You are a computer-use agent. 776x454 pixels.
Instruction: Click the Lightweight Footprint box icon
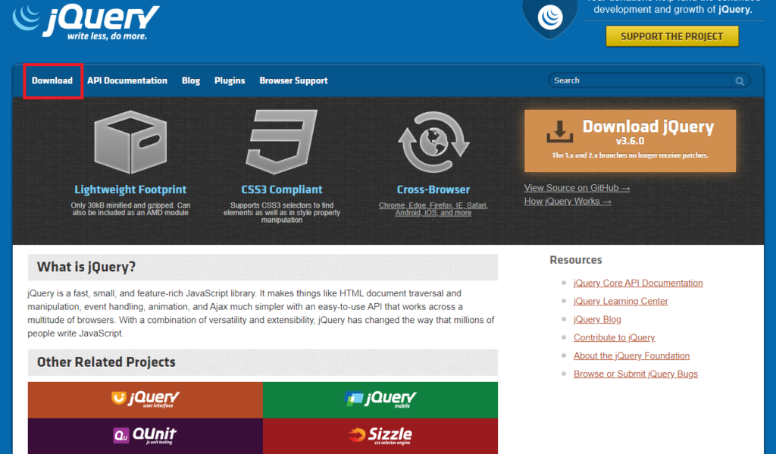(x=130, y=143)
